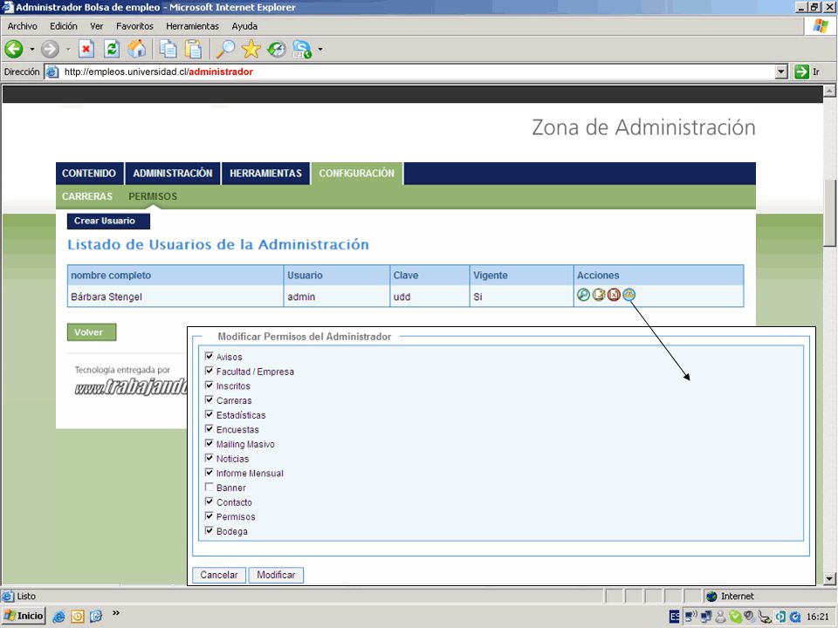This screenshot has height=628, width=838.
Task: Expand hidden quick launch items chevron
Action: 116,613
